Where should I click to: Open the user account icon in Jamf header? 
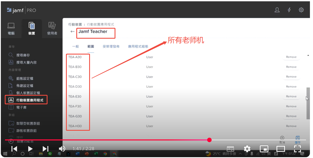click(x=277, y=10)
